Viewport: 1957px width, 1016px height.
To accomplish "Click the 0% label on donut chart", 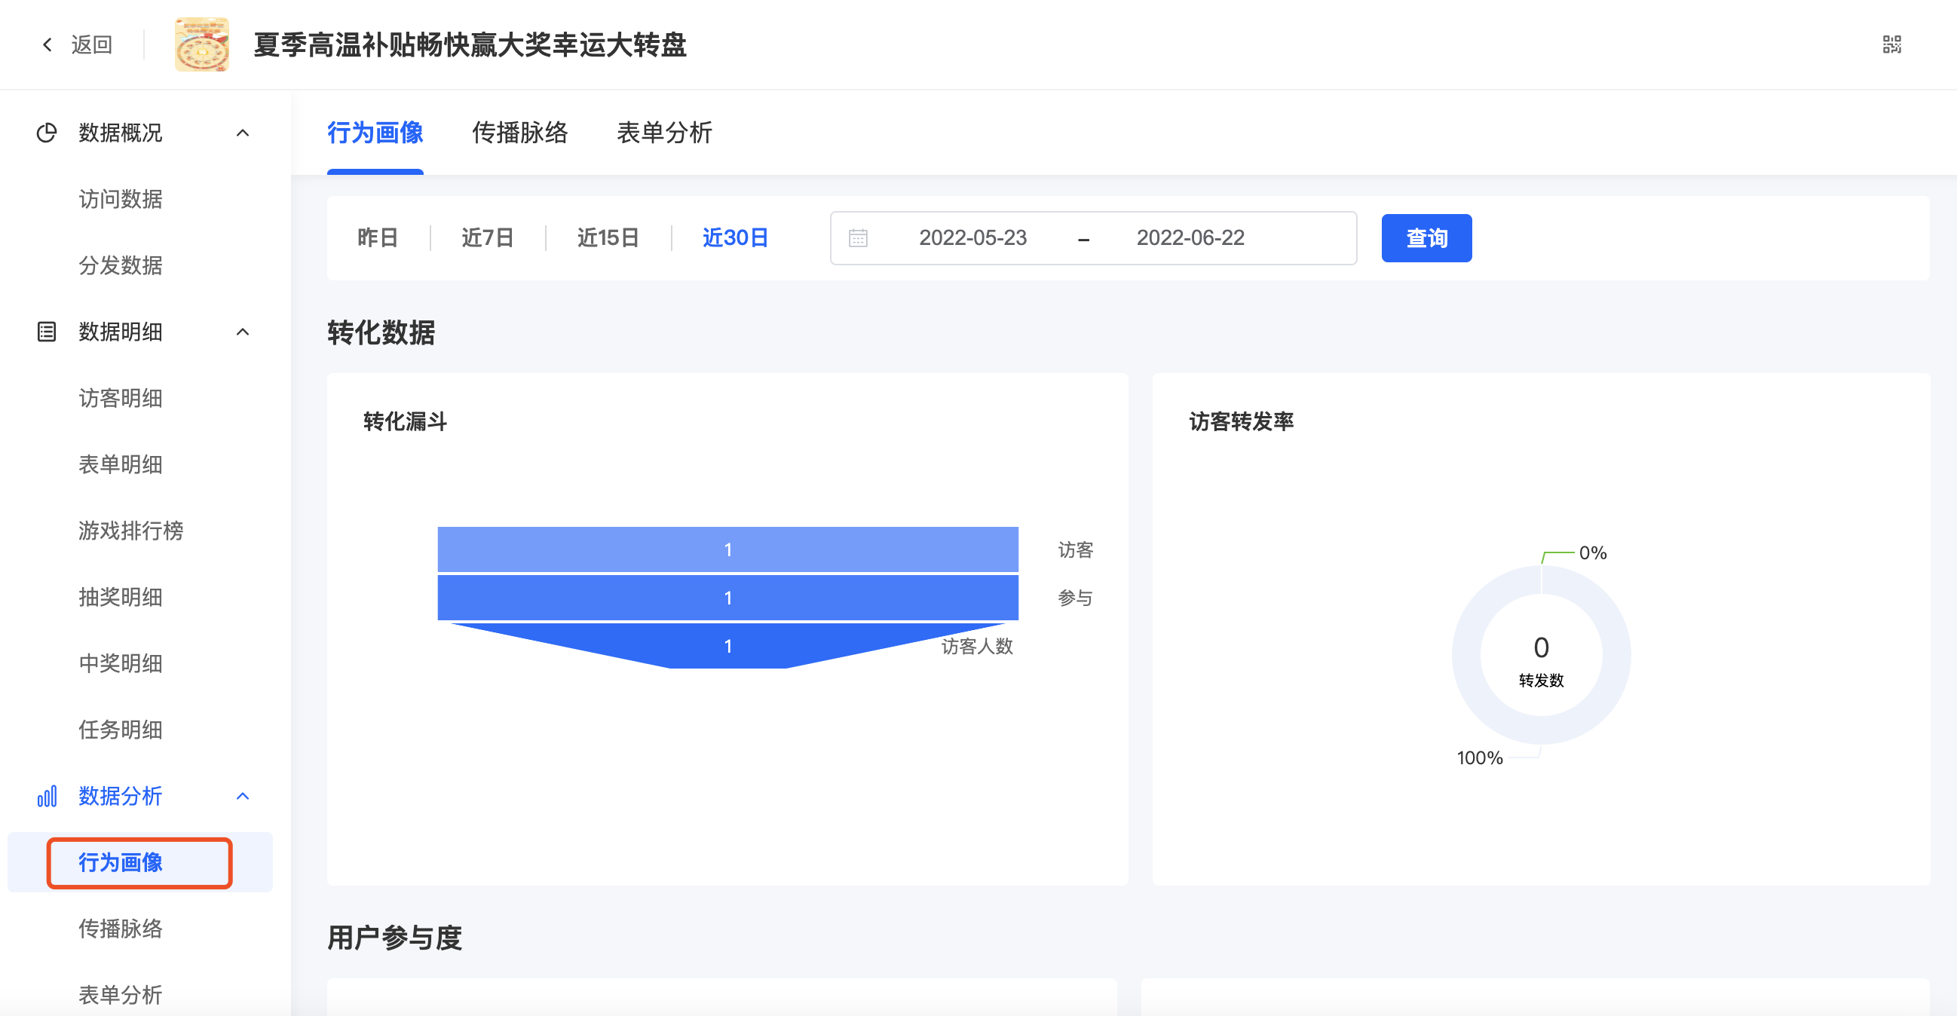I will point(1592,552).
